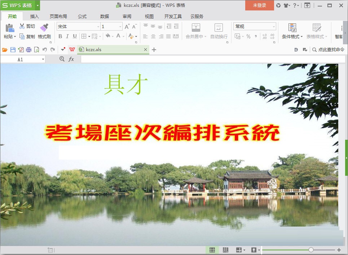Toggle auto wrap text (自动换行)

[x=219, y=31]
